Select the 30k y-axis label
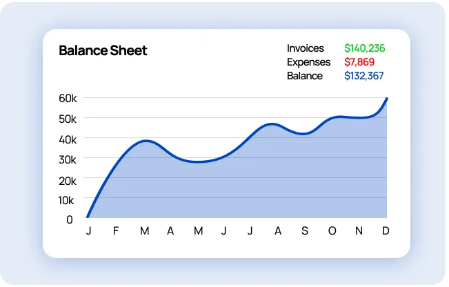 point(67,159)
